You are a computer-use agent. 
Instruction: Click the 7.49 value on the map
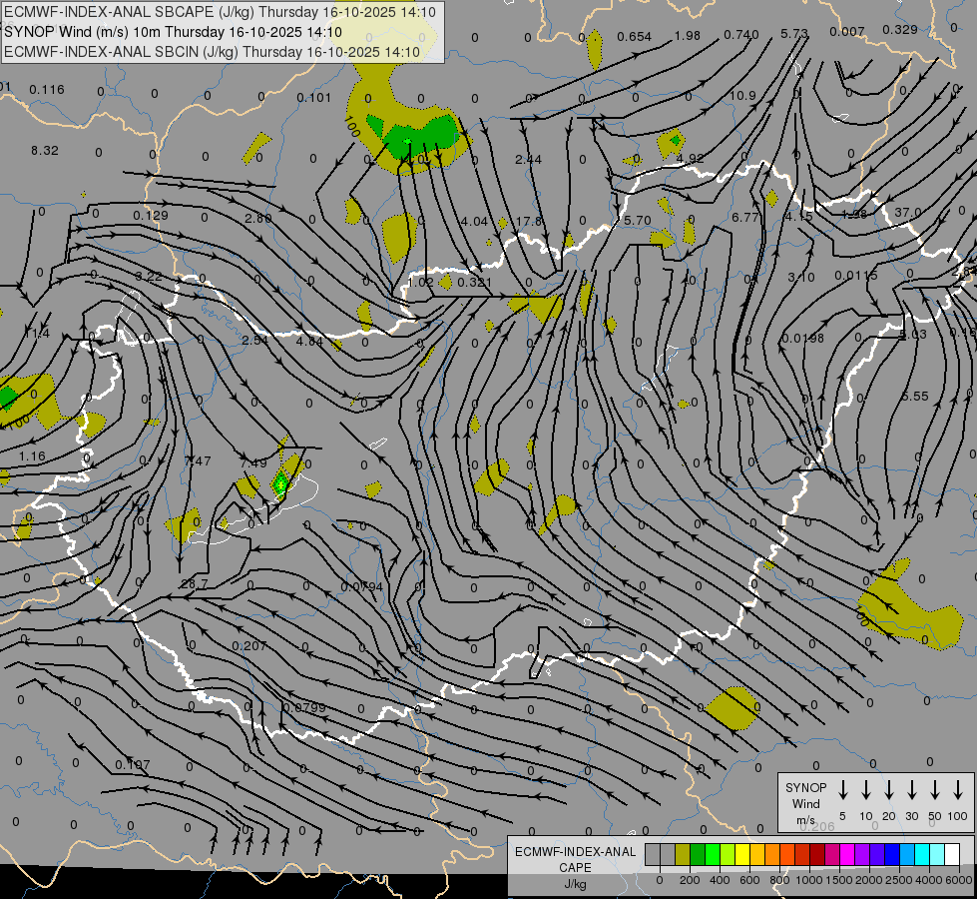point(253,462)
